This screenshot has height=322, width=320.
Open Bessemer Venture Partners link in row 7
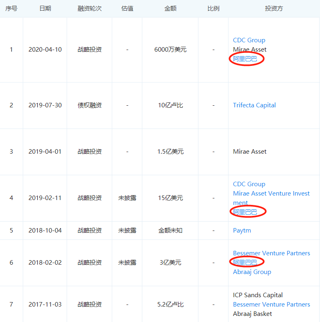[x=271, y=305]
